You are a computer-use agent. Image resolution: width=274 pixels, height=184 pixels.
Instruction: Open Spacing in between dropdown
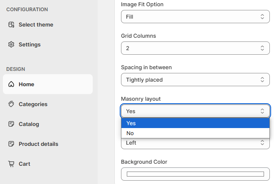coord(195,80)
